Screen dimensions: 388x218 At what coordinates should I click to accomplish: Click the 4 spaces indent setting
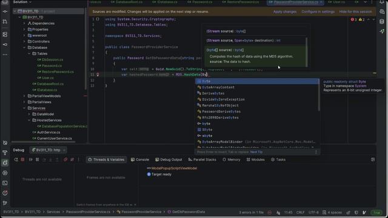332,213
